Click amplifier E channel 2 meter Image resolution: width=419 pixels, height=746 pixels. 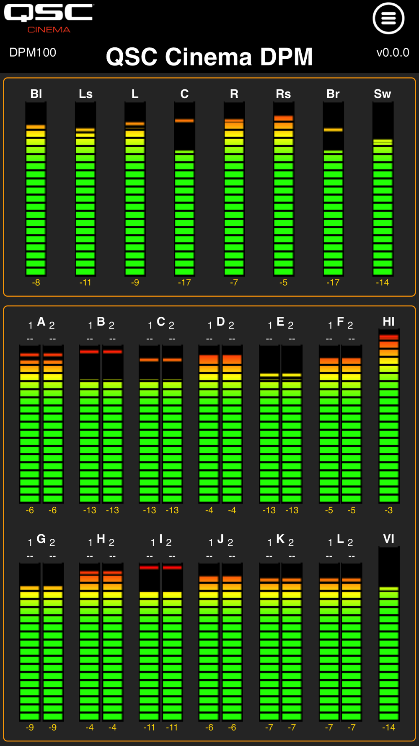pos(292,424)
